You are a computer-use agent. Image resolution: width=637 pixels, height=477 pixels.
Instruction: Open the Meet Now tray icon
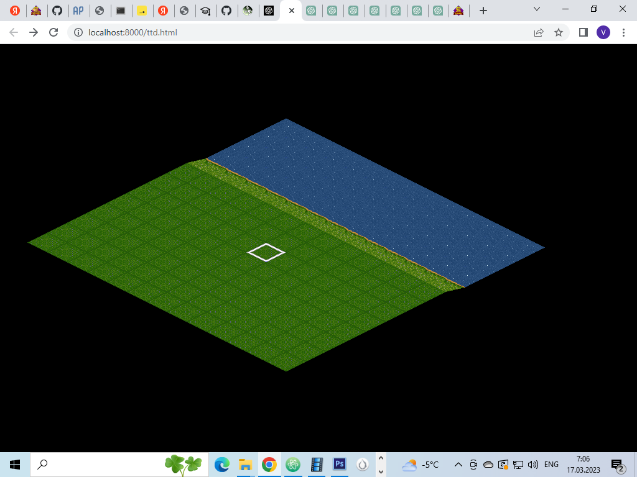[473, 465]
